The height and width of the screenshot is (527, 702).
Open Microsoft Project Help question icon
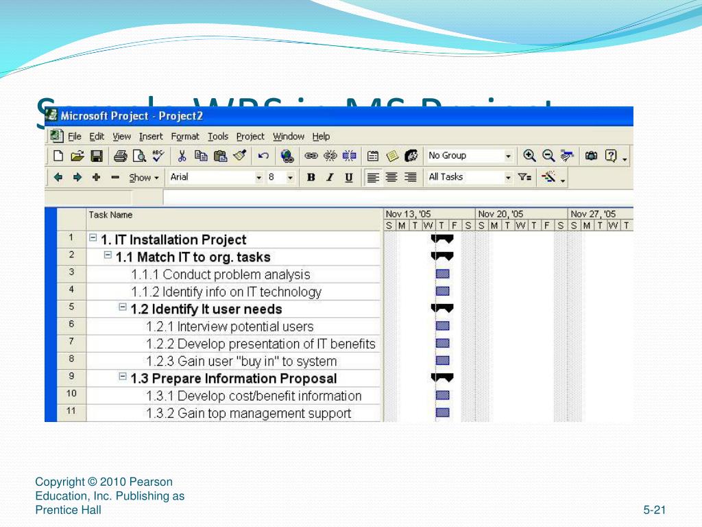(611, 156)
